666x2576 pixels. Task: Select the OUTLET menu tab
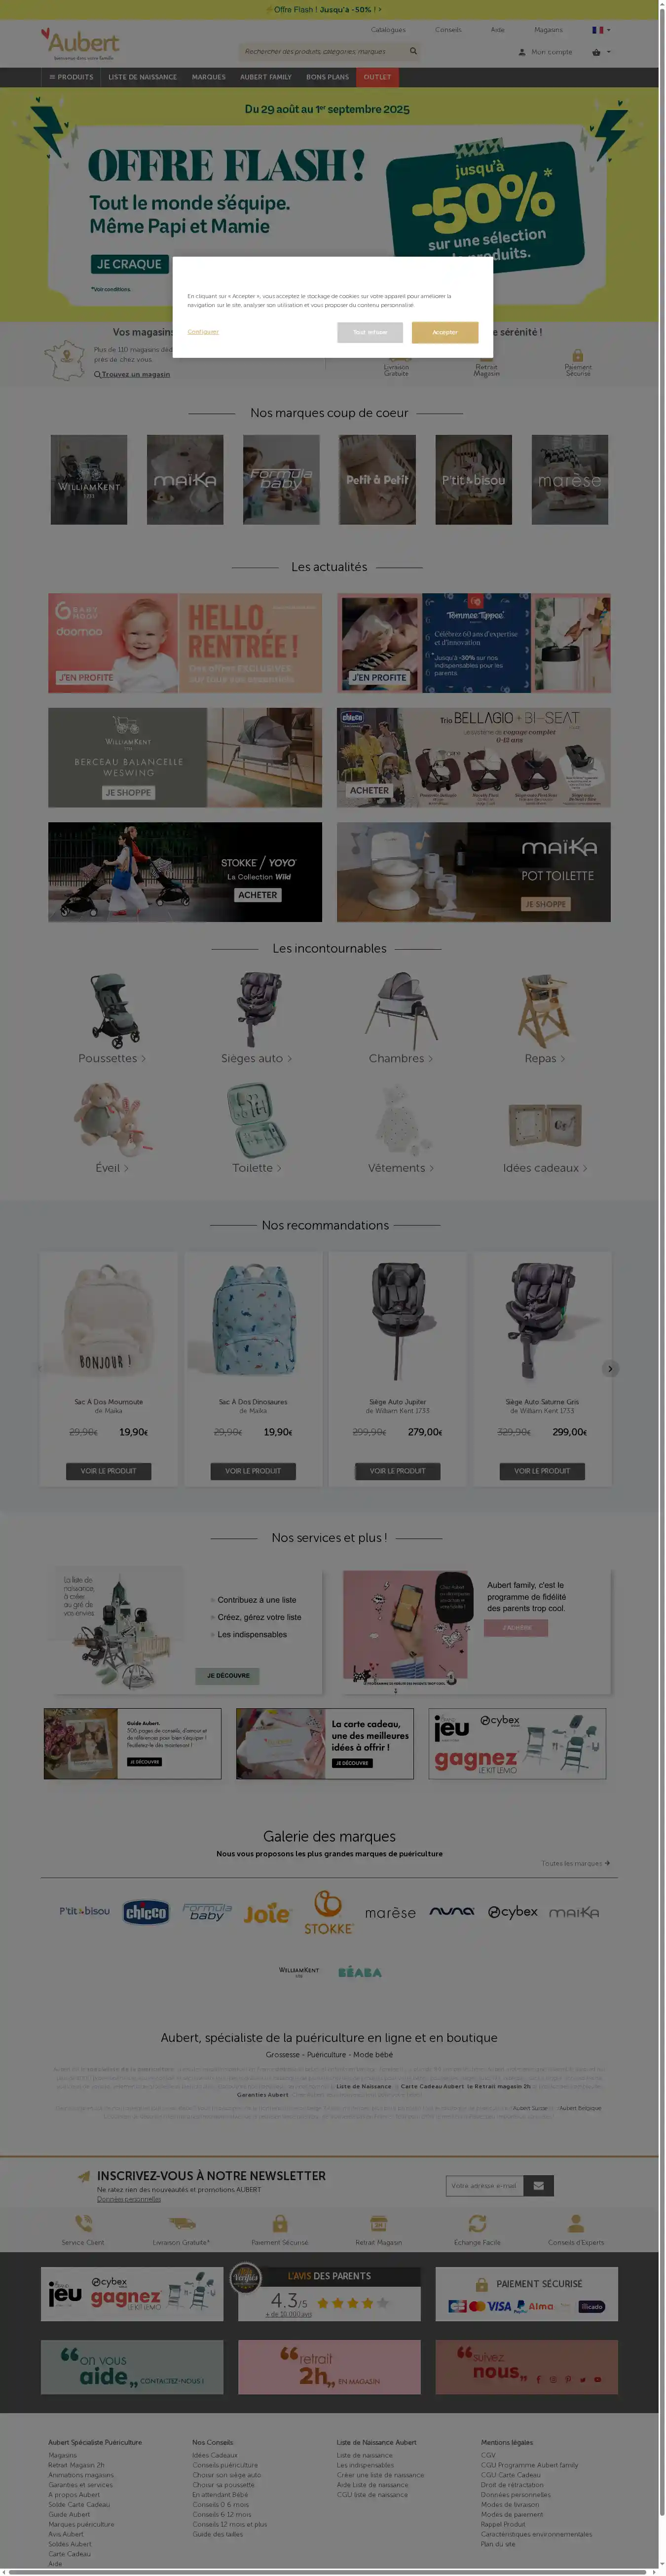(x=378, y=77)
